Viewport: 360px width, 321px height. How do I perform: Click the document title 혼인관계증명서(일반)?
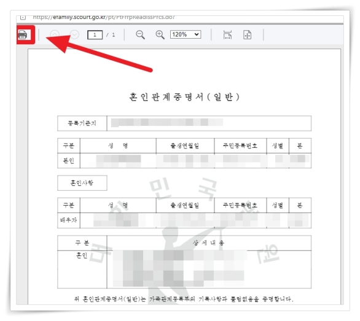[x=184, y=97]
